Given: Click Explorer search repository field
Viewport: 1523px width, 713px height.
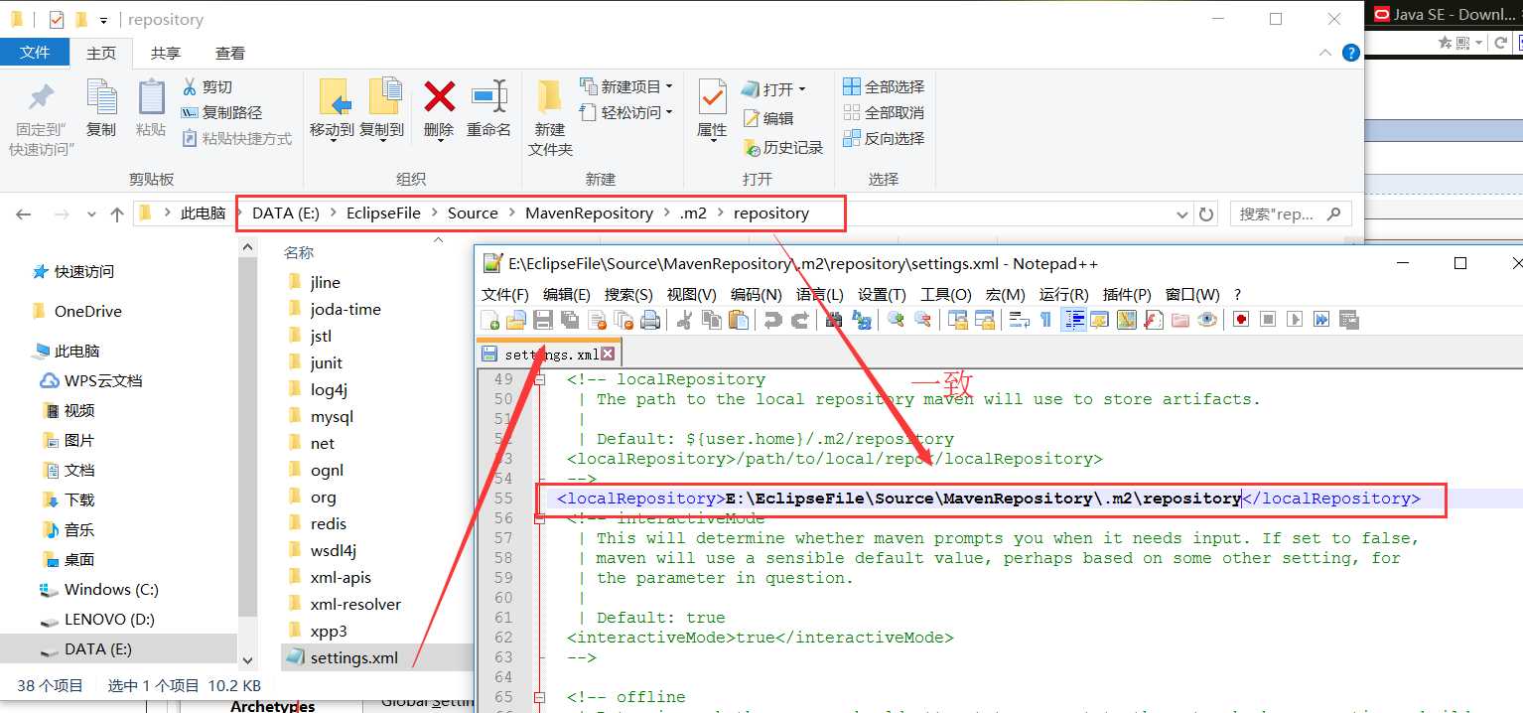Looking at the screenshot, I should [x=1291, y=214].
